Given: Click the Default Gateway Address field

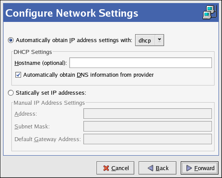Looking at the screenshot, I should coord(147,139).
